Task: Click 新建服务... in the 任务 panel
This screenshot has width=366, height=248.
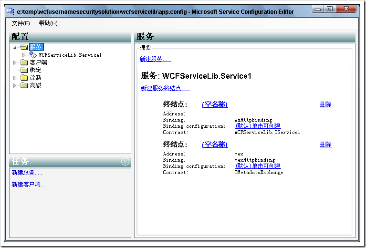Action: (x=27, y=173)
